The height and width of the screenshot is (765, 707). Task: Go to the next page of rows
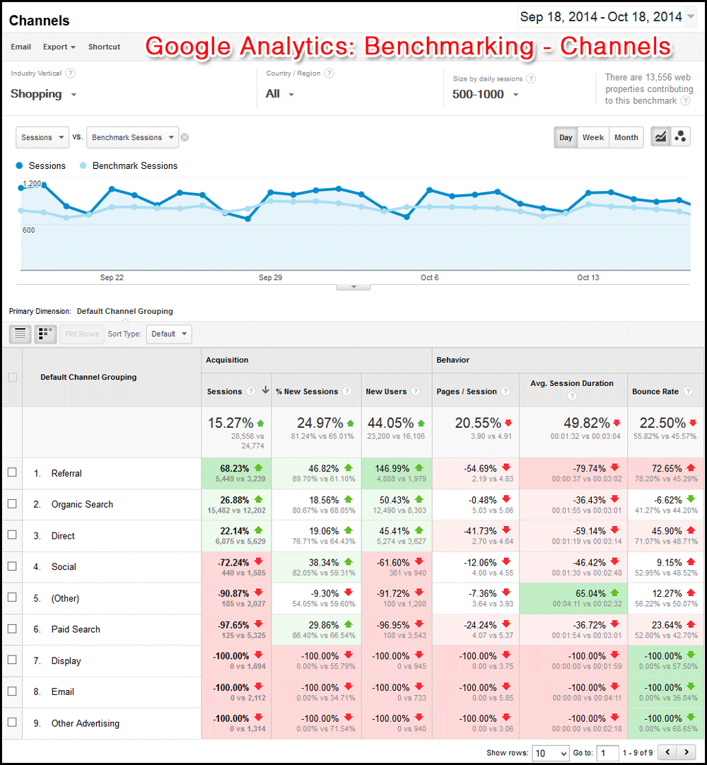pos(686,752)
